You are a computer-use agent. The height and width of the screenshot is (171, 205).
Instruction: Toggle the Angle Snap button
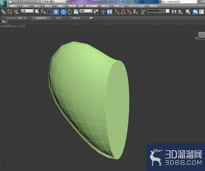123,12
